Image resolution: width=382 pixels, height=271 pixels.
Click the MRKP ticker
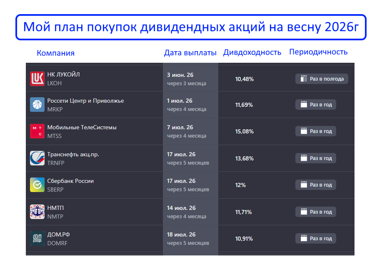tap(55, 109)
